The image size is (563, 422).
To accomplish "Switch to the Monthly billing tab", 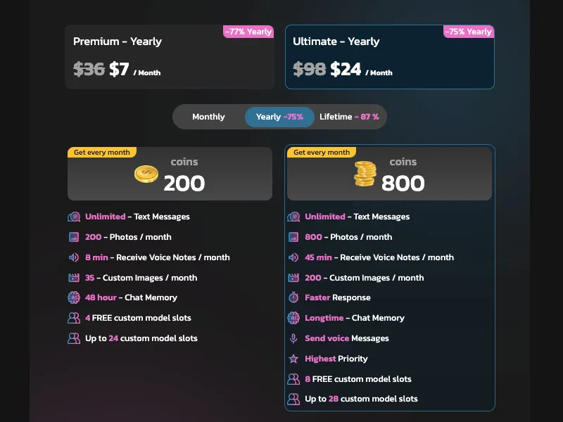I will [209, 117].
